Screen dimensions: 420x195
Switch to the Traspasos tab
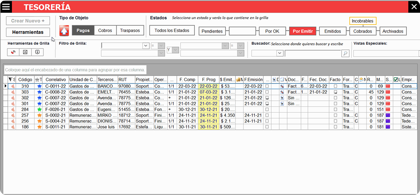(x=130, y=30)
